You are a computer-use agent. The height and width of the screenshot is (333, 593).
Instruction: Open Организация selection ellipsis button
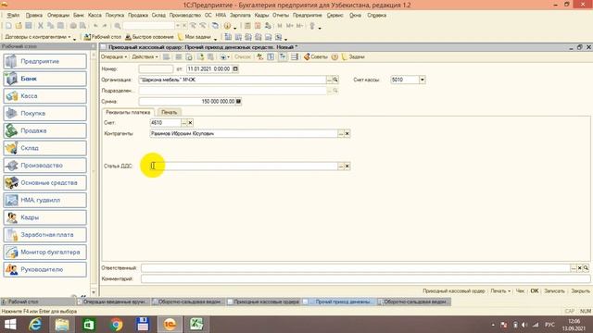(329, 80)
